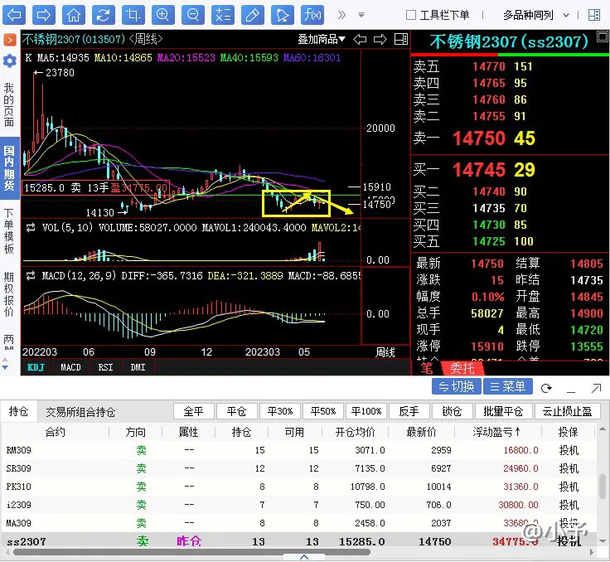This screenshot has width=610, height=562.
Task: Open the settings gear in sidebar
Action: tap(10, 61)
